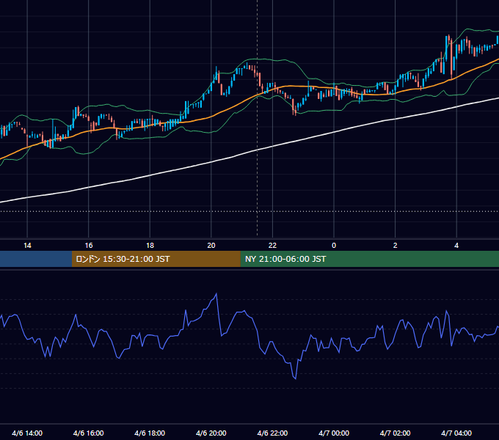This screenshot has height=440, width=499.
Task: Click the blue session bar before ロンドン
Action: 36,259
